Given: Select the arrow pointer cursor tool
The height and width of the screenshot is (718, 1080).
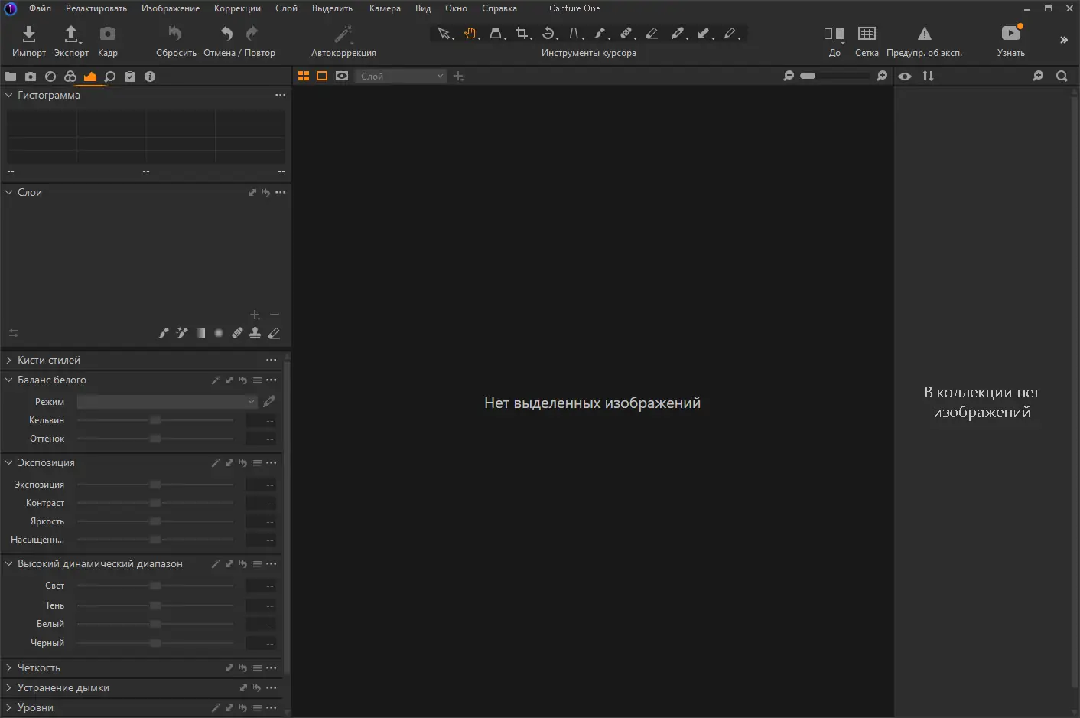Looking at the screenshot, I should click(444, 34).
